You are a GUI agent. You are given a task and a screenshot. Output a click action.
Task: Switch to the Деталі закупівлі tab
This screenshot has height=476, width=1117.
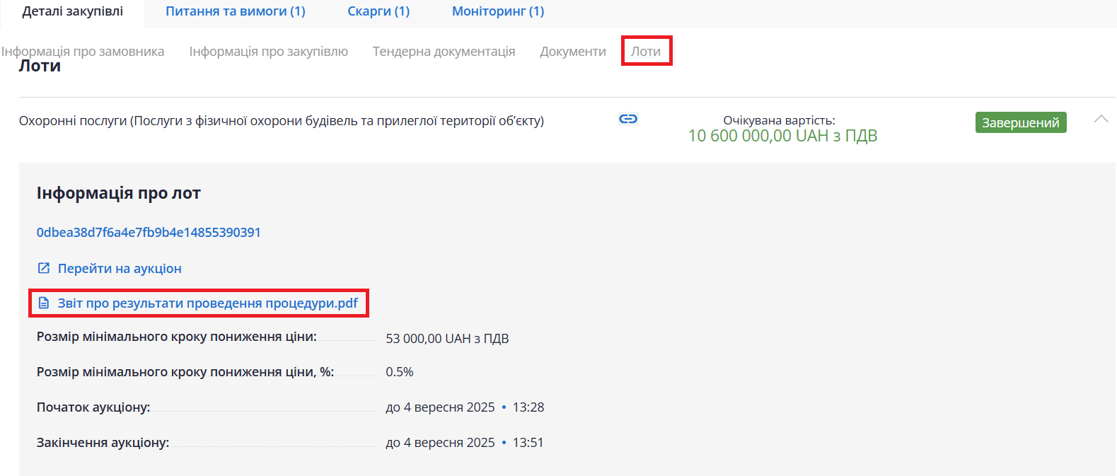72,11
